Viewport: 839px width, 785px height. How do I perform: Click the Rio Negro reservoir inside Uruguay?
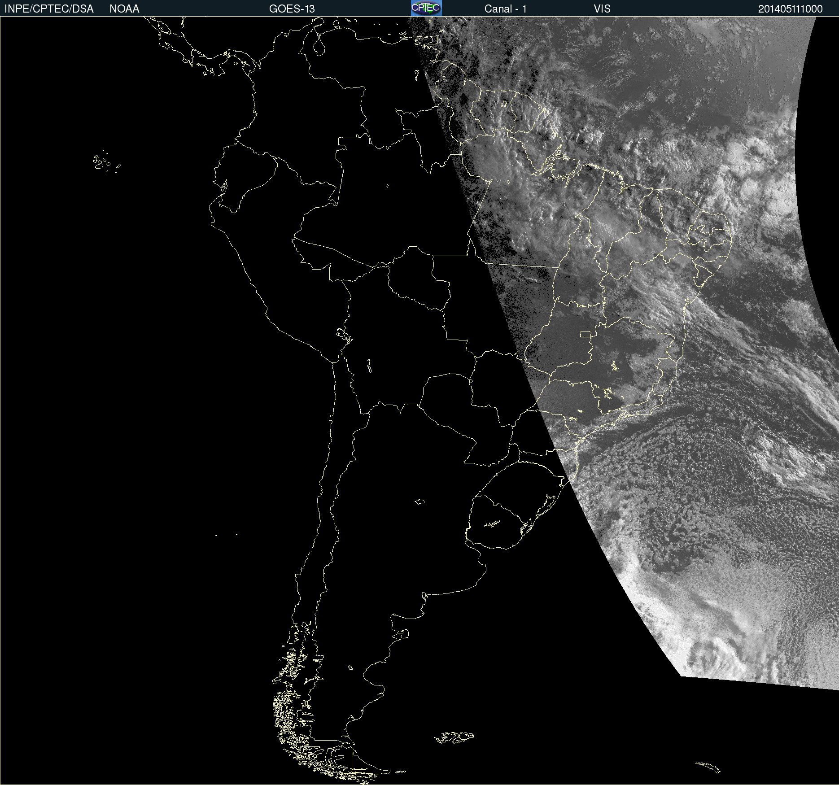point(492,523)
